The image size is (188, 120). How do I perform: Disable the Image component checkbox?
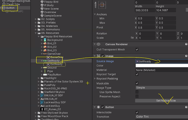(103, 56)
